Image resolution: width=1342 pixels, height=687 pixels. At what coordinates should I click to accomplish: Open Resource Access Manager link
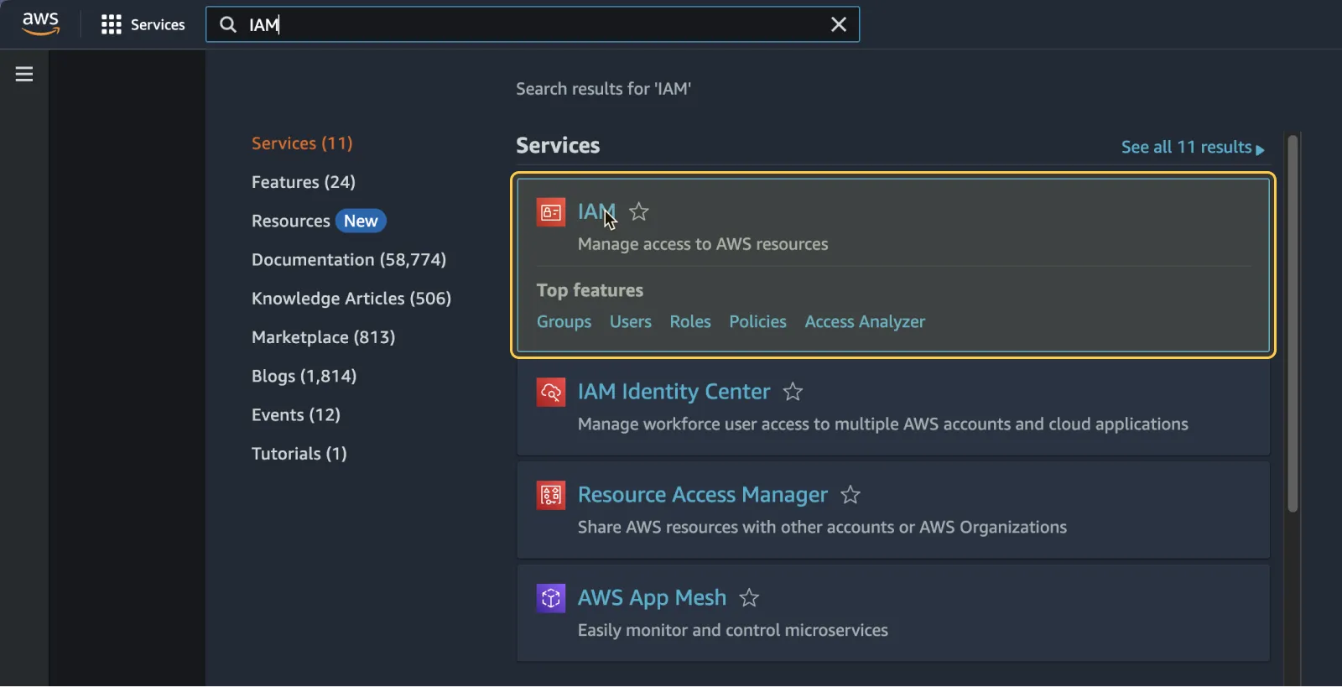[703, 495]
